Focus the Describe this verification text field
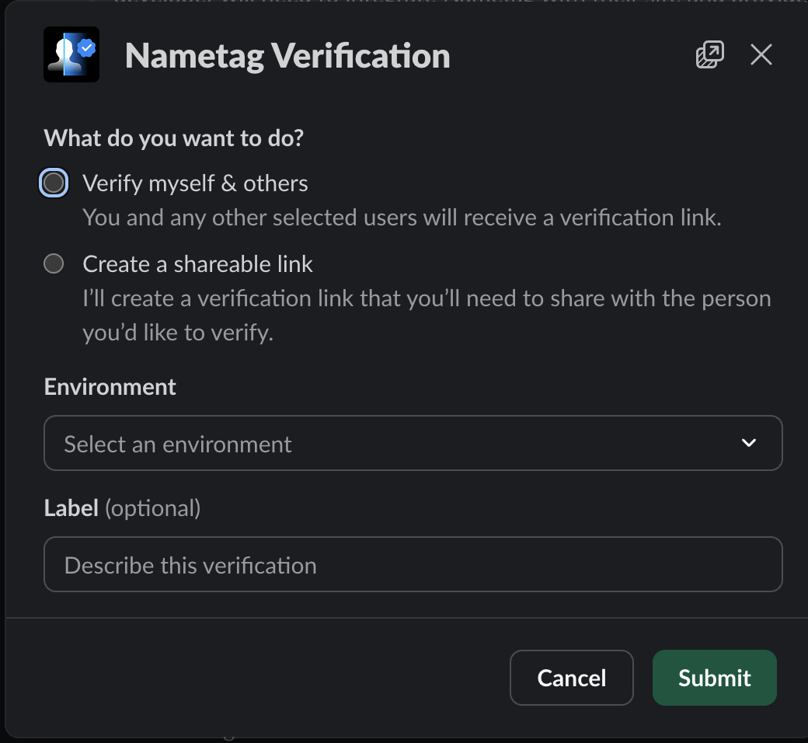 [x=413, y=564]
